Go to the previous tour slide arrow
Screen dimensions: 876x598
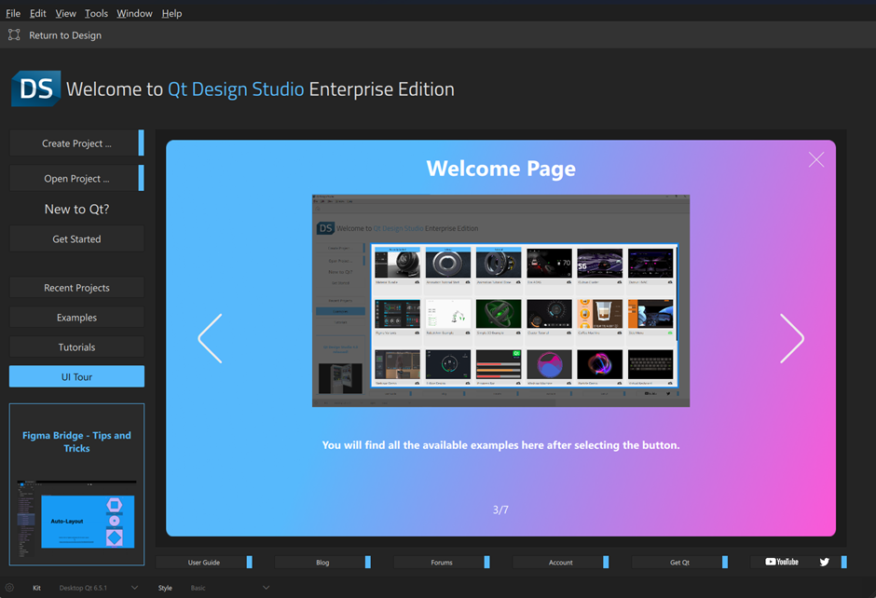point(211,338)
